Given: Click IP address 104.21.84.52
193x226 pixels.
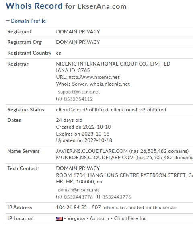Looking at the screenshot, I should 72,208.
